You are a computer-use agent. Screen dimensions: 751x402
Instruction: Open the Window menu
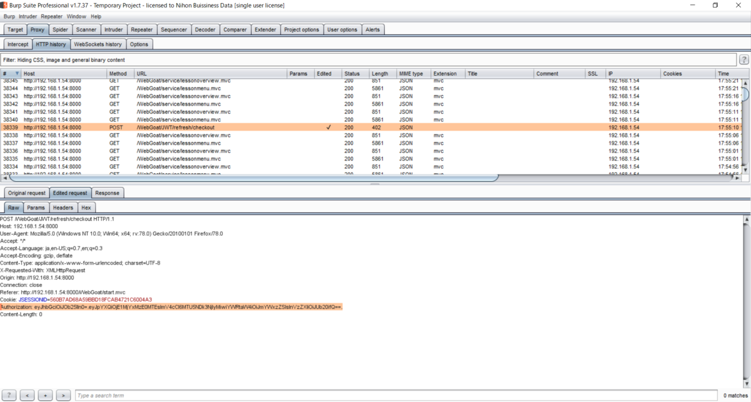coord(76,16)
